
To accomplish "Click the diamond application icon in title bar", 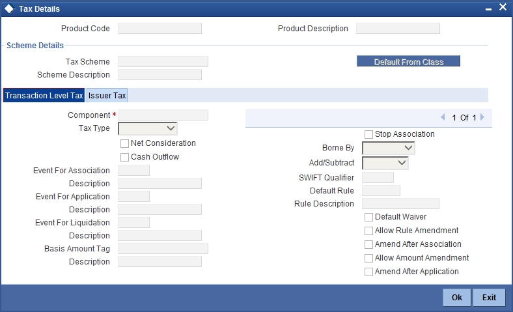I will [x=8, y=8].
